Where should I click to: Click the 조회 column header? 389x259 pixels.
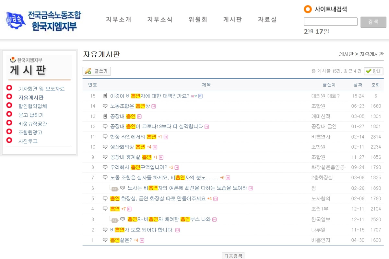point(375,85)
